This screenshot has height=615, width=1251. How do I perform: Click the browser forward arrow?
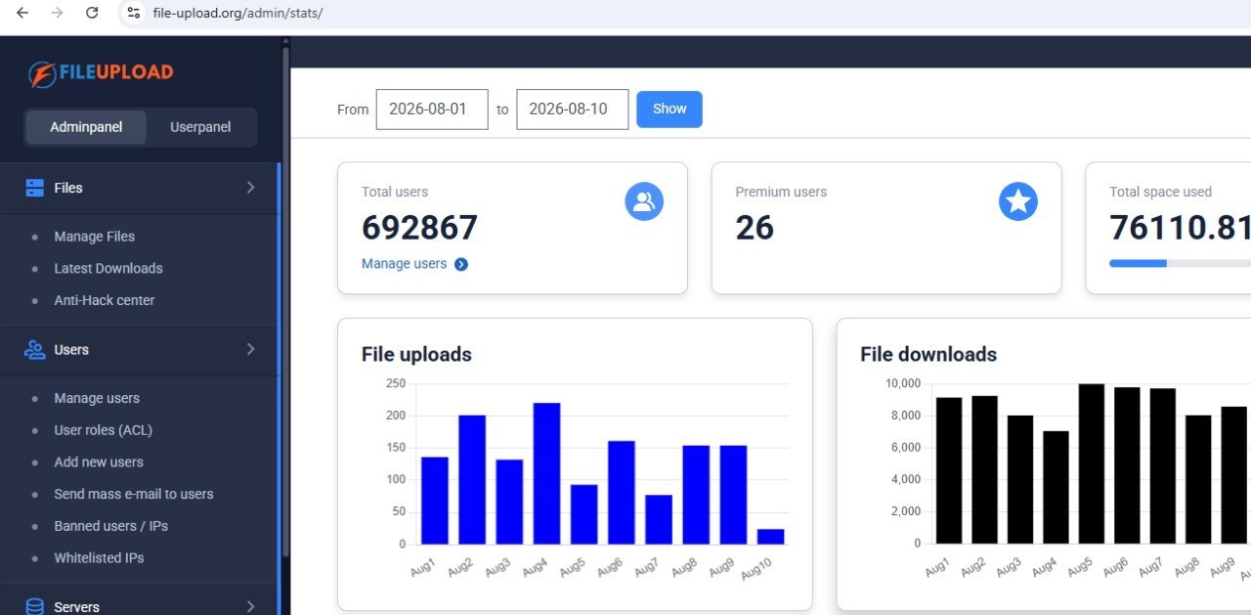point(57,13)
